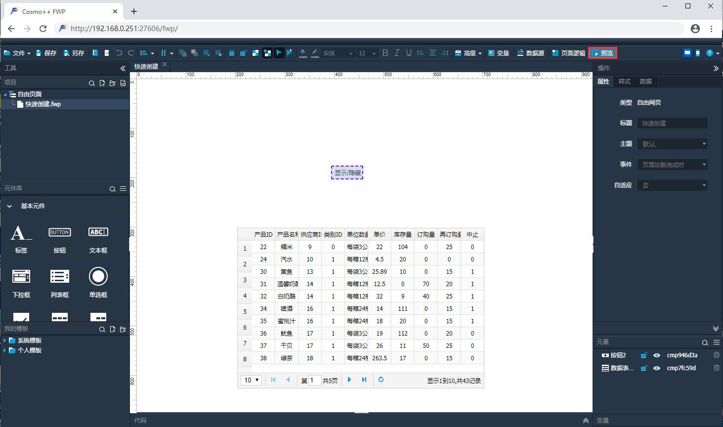Click the 预览 preview button
Image resolution: width=723 pixels, height=427 pixels.
pyautogui.click(x=603, y=53)
